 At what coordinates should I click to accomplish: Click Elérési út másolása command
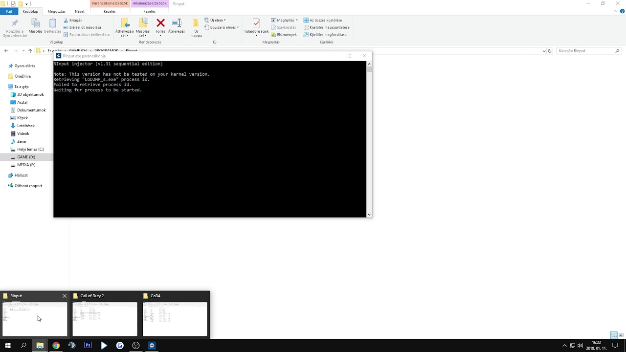point(82,27)
